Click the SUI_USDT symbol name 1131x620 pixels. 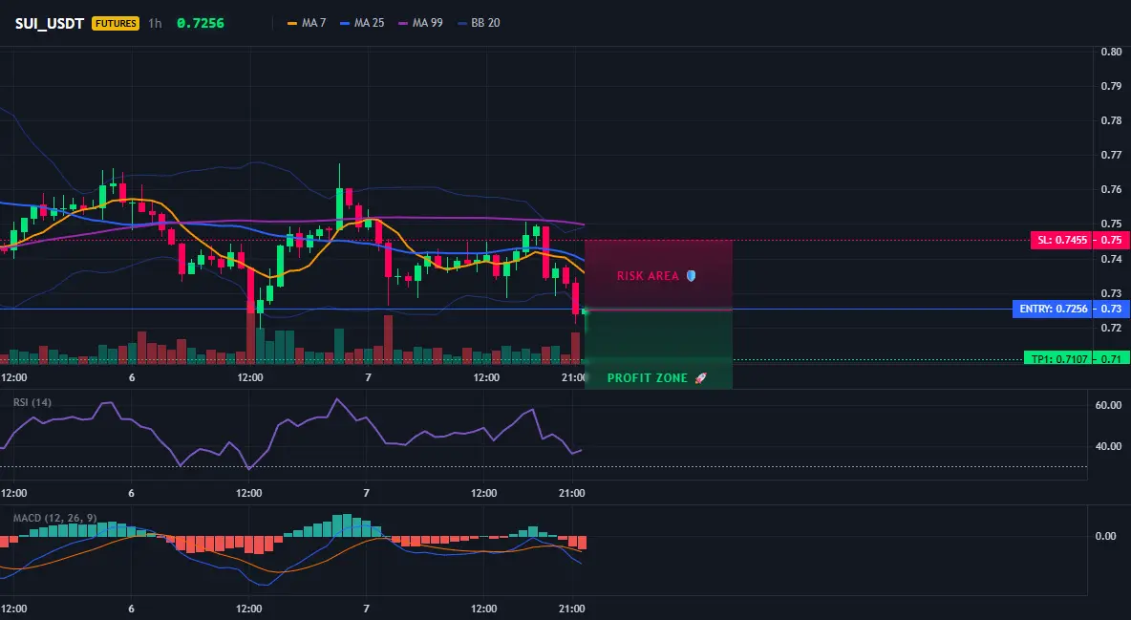[x=50, y=23]
